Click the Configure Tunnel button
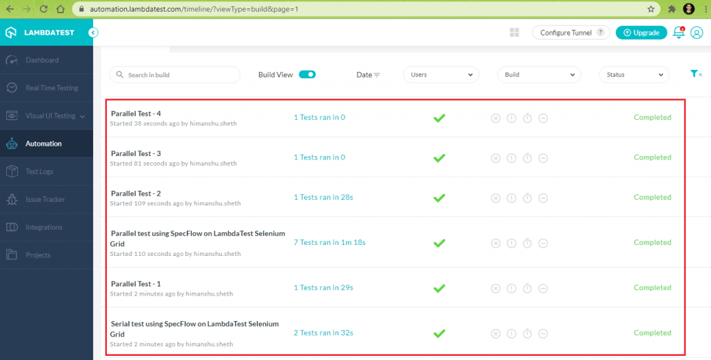The width and height of the screenshot is (711, 360). point(571,33)
